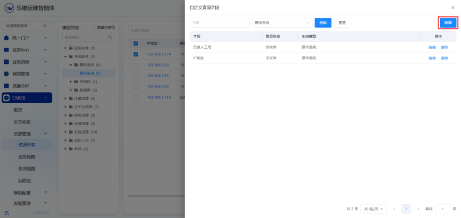This screenshot has width=461, height=218.
Task: Toggle the 隐藏空模型 checkbox
Action: coord(94,28)
